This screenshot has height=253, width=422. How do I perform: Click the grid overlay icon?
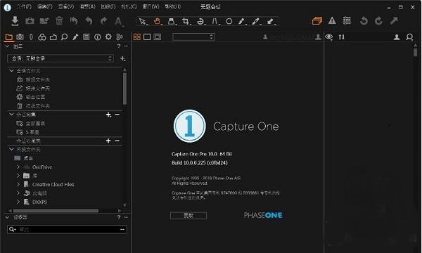pyautogui.click(x=347, y=20)
